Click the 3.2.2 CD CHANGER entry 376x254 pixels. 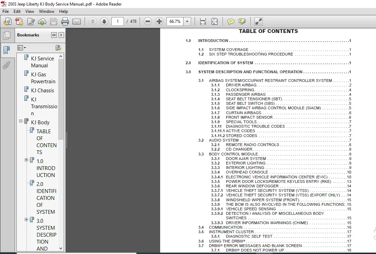[281, 149]
